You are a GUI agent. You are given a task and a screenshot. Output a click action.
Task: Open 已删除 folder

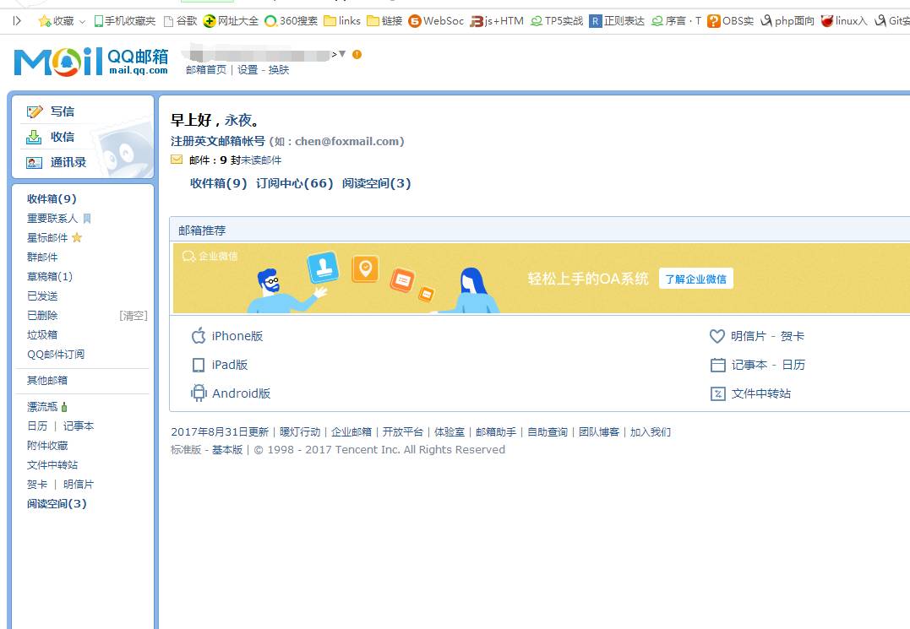[42, 316]
